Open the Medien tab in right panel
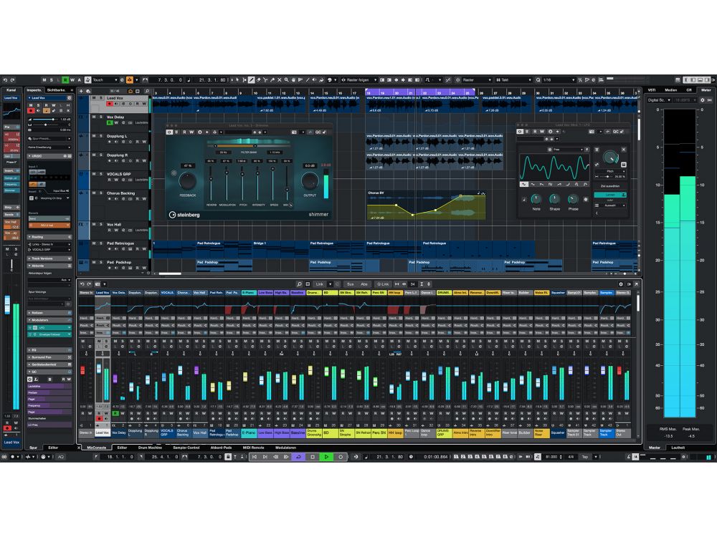The width and height of the screenshot is (717, 537). coord(670,89)
